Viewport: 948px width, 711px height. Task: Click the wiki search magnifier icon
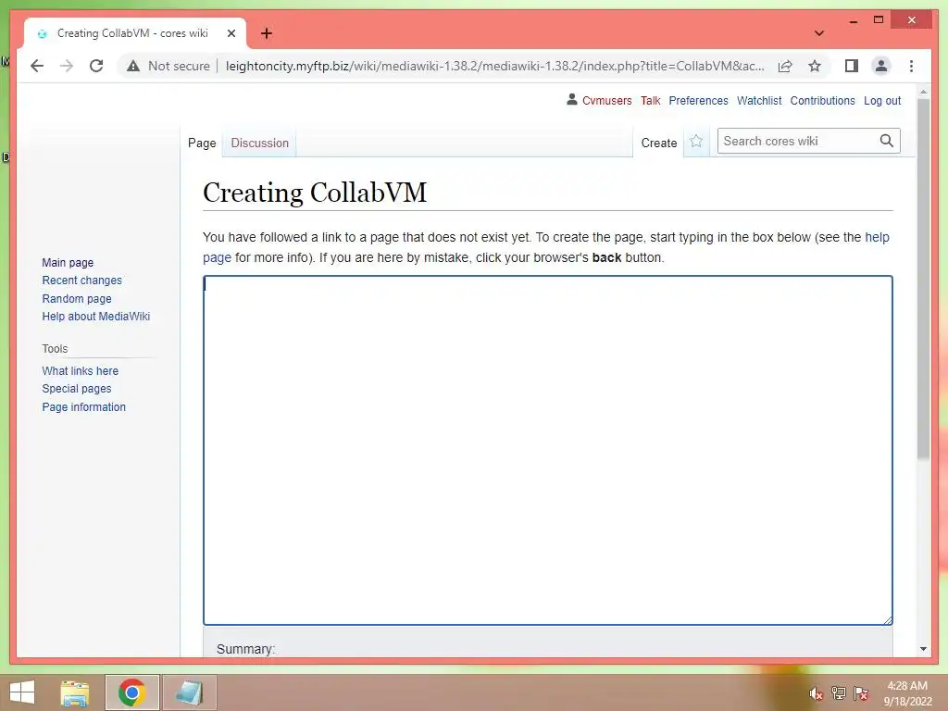pyautogui.click(x=886, y=141)
